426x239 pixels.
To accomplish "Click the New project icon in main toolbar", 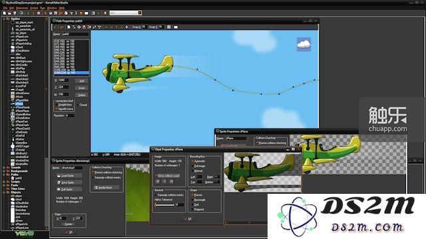I will point(5,13).
